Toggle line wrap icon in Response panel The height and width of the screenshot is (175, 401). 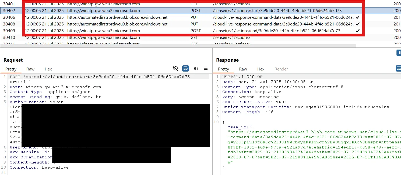click(398, 69)
